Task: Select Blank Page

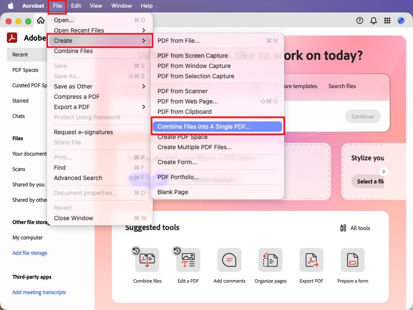Action: pos(217,192)
